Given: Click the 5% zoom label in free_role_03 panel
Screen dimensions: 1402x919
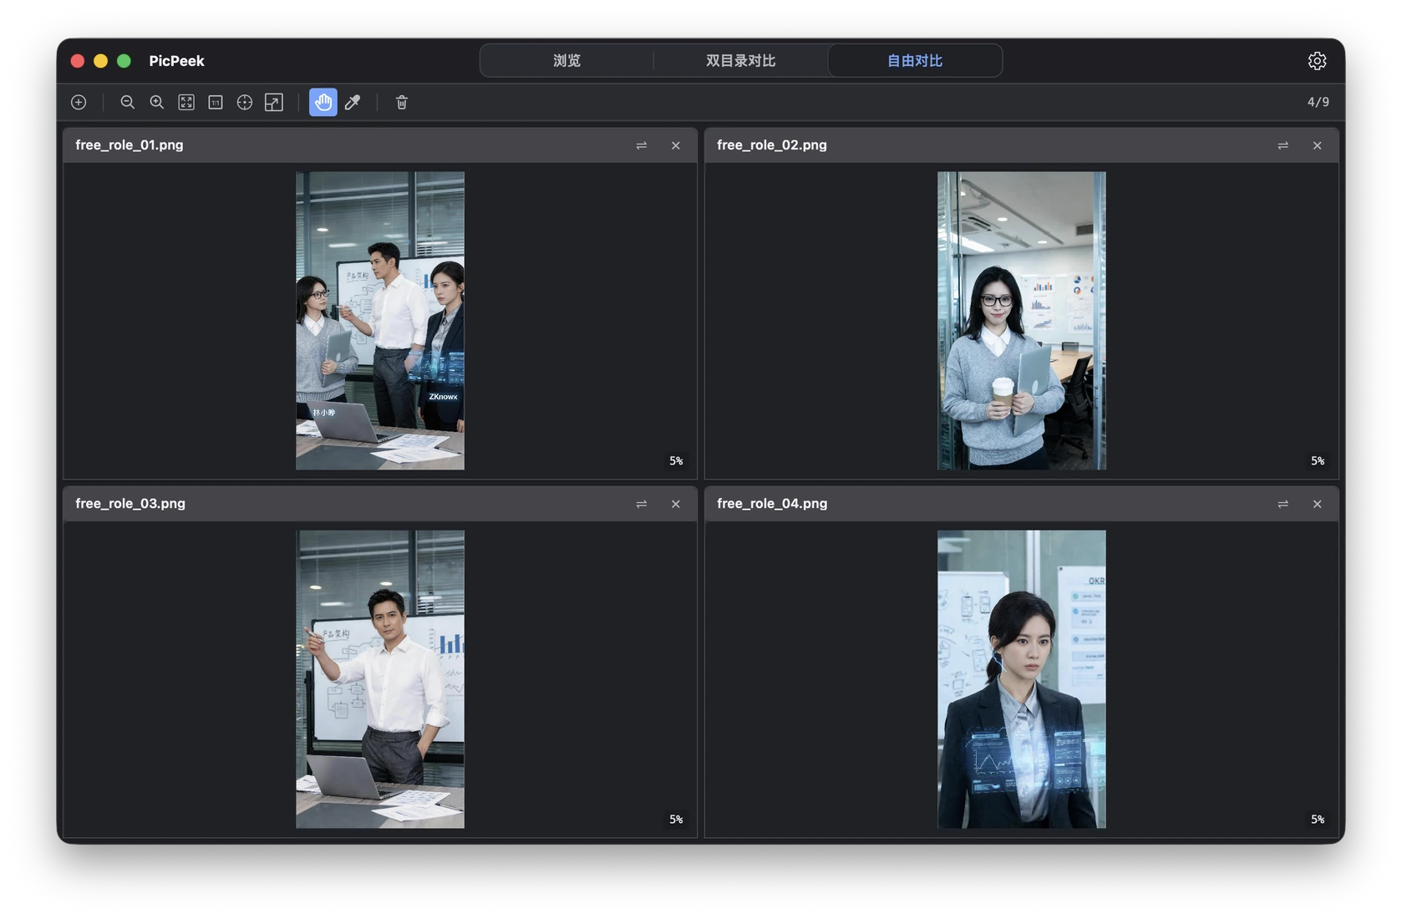Looking at the screenshot, I should pos(676,819).
